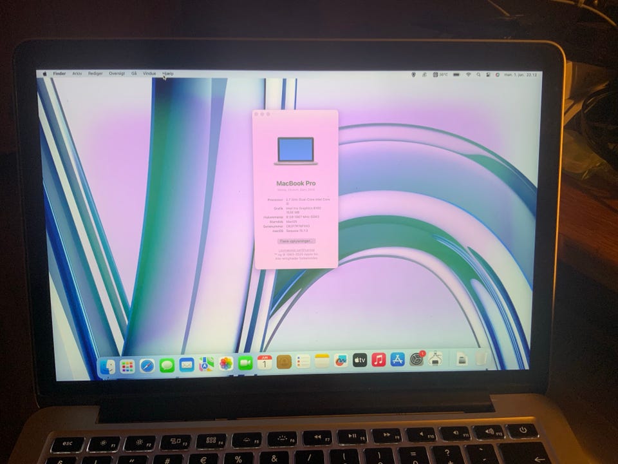
Task: Click the Processor value text
Action: click(x=308, y=201)
